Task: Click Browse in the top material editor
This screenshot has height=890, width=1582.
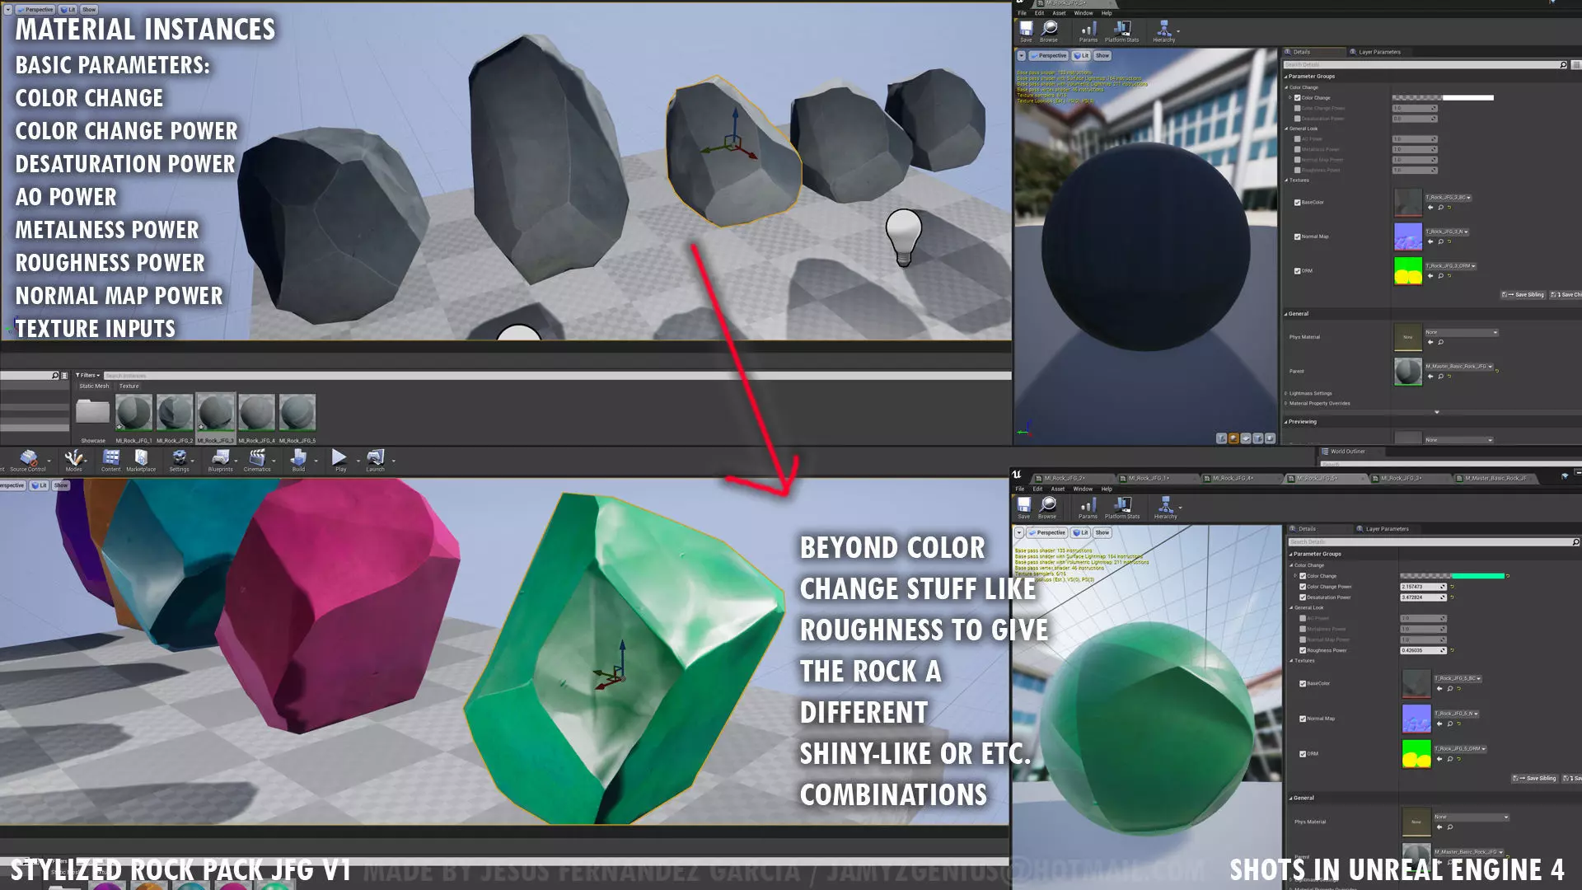Action: tap(1049, 31)
